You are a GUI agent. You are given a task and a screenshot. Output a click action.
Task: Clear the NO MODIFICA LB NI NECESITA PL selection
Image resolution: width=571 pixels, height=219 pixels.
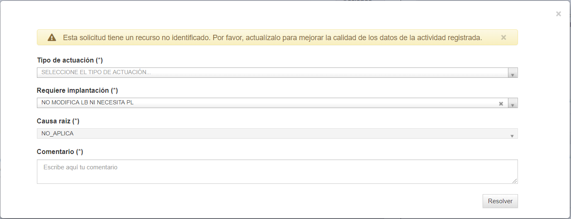point(501,103)
